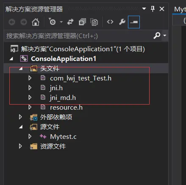Click the Sync with Active Document icon
Screen dimensions: 186x185
70,22
